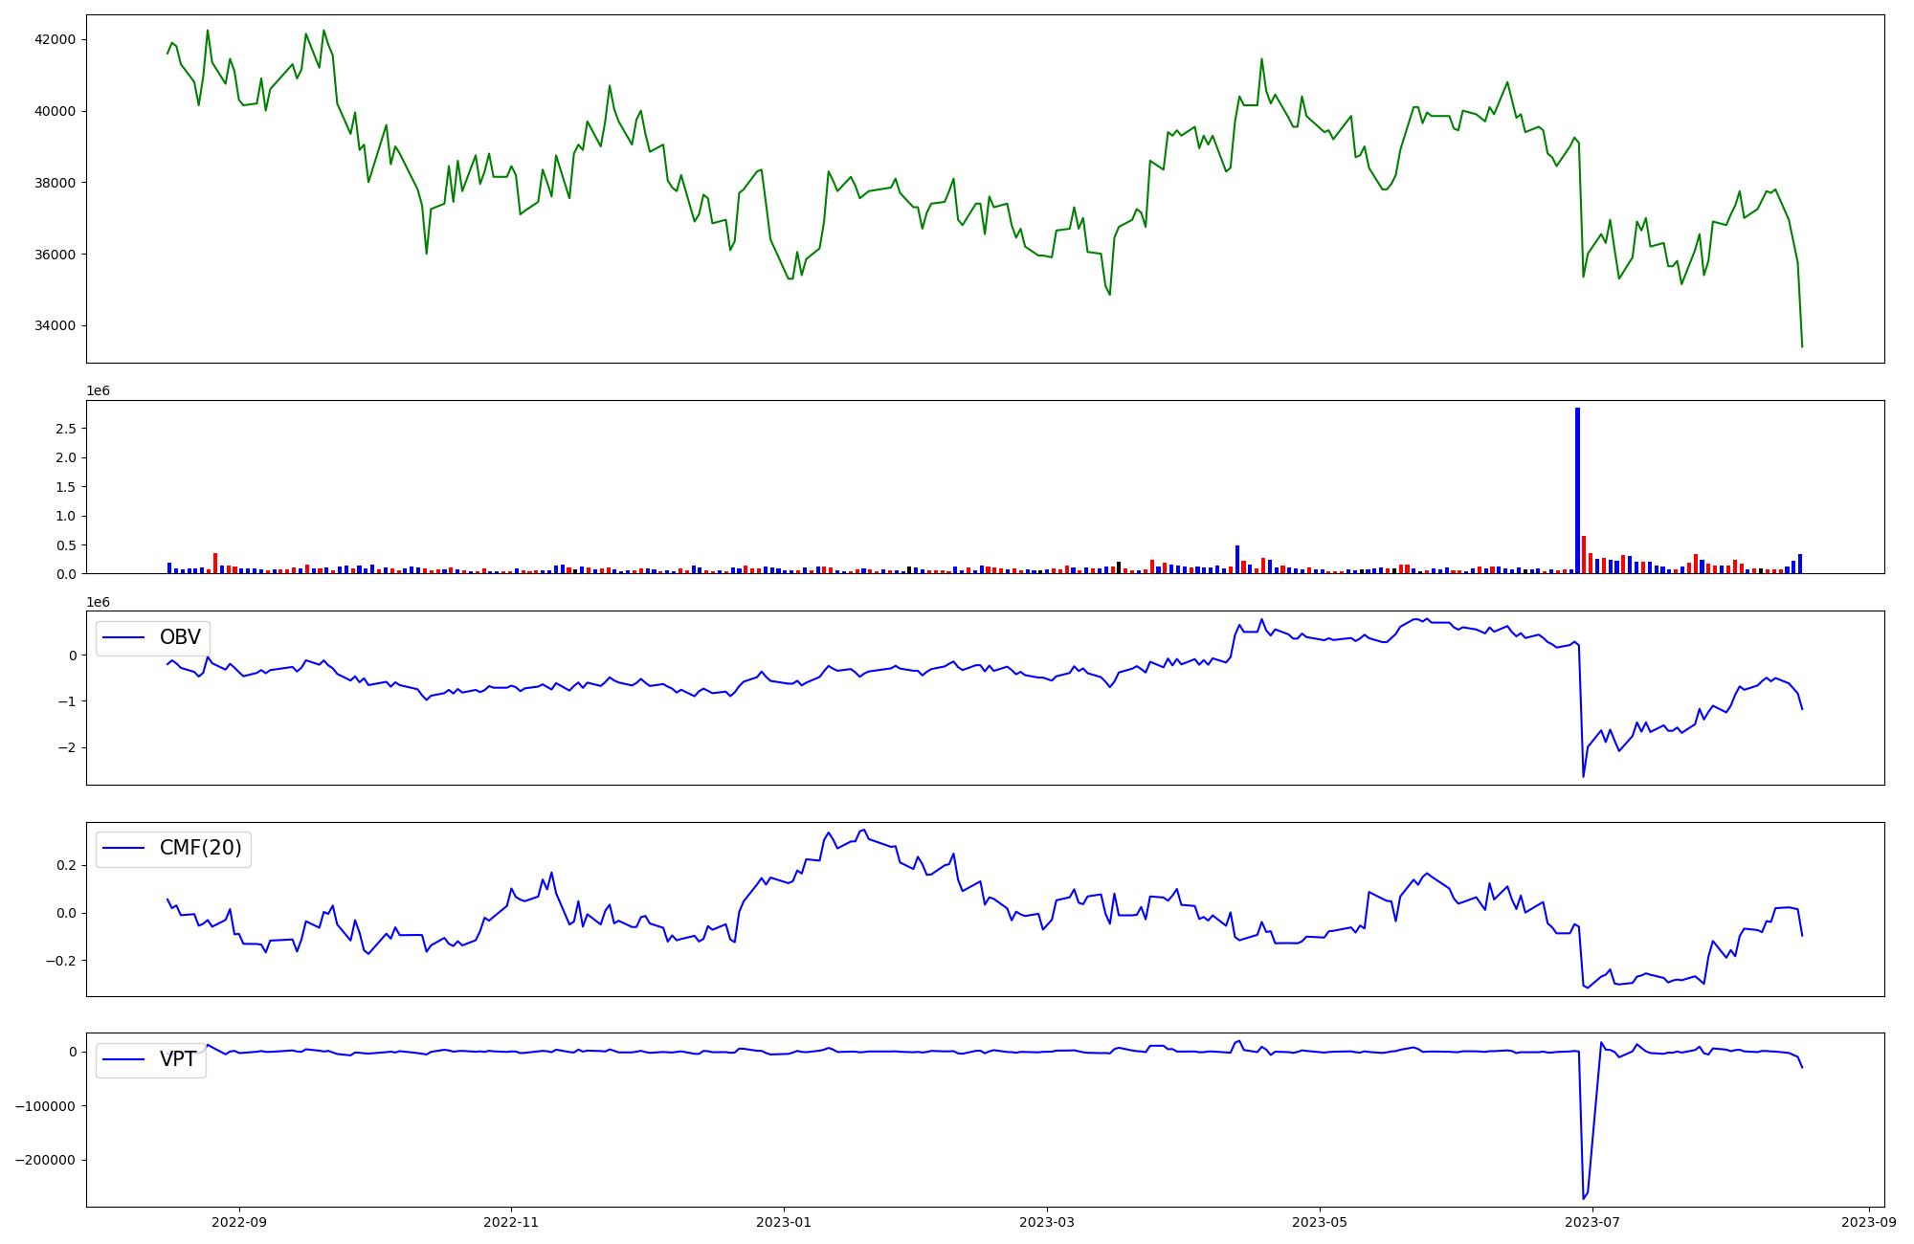Click the 2.5 volume axis label

66,429
